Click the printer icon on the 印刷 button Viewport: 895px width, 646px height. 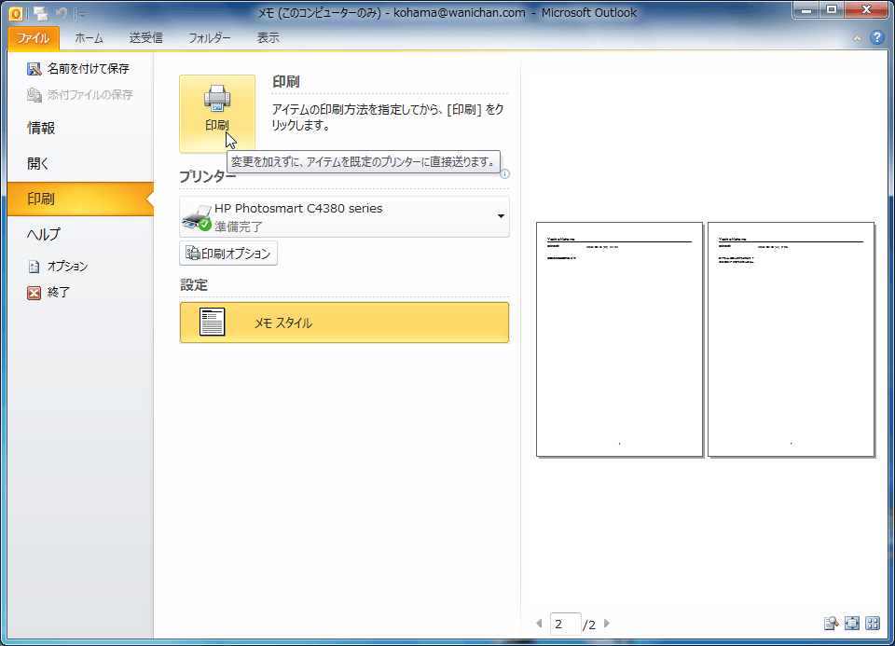pos(217,98)
